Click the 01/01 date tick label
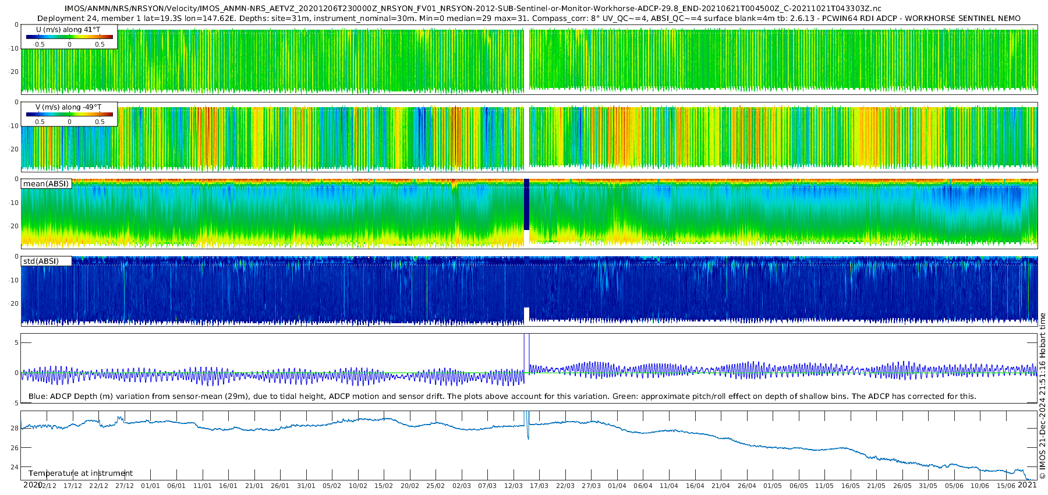Viewport: 1048px width, 495px height. coord(150,486)
